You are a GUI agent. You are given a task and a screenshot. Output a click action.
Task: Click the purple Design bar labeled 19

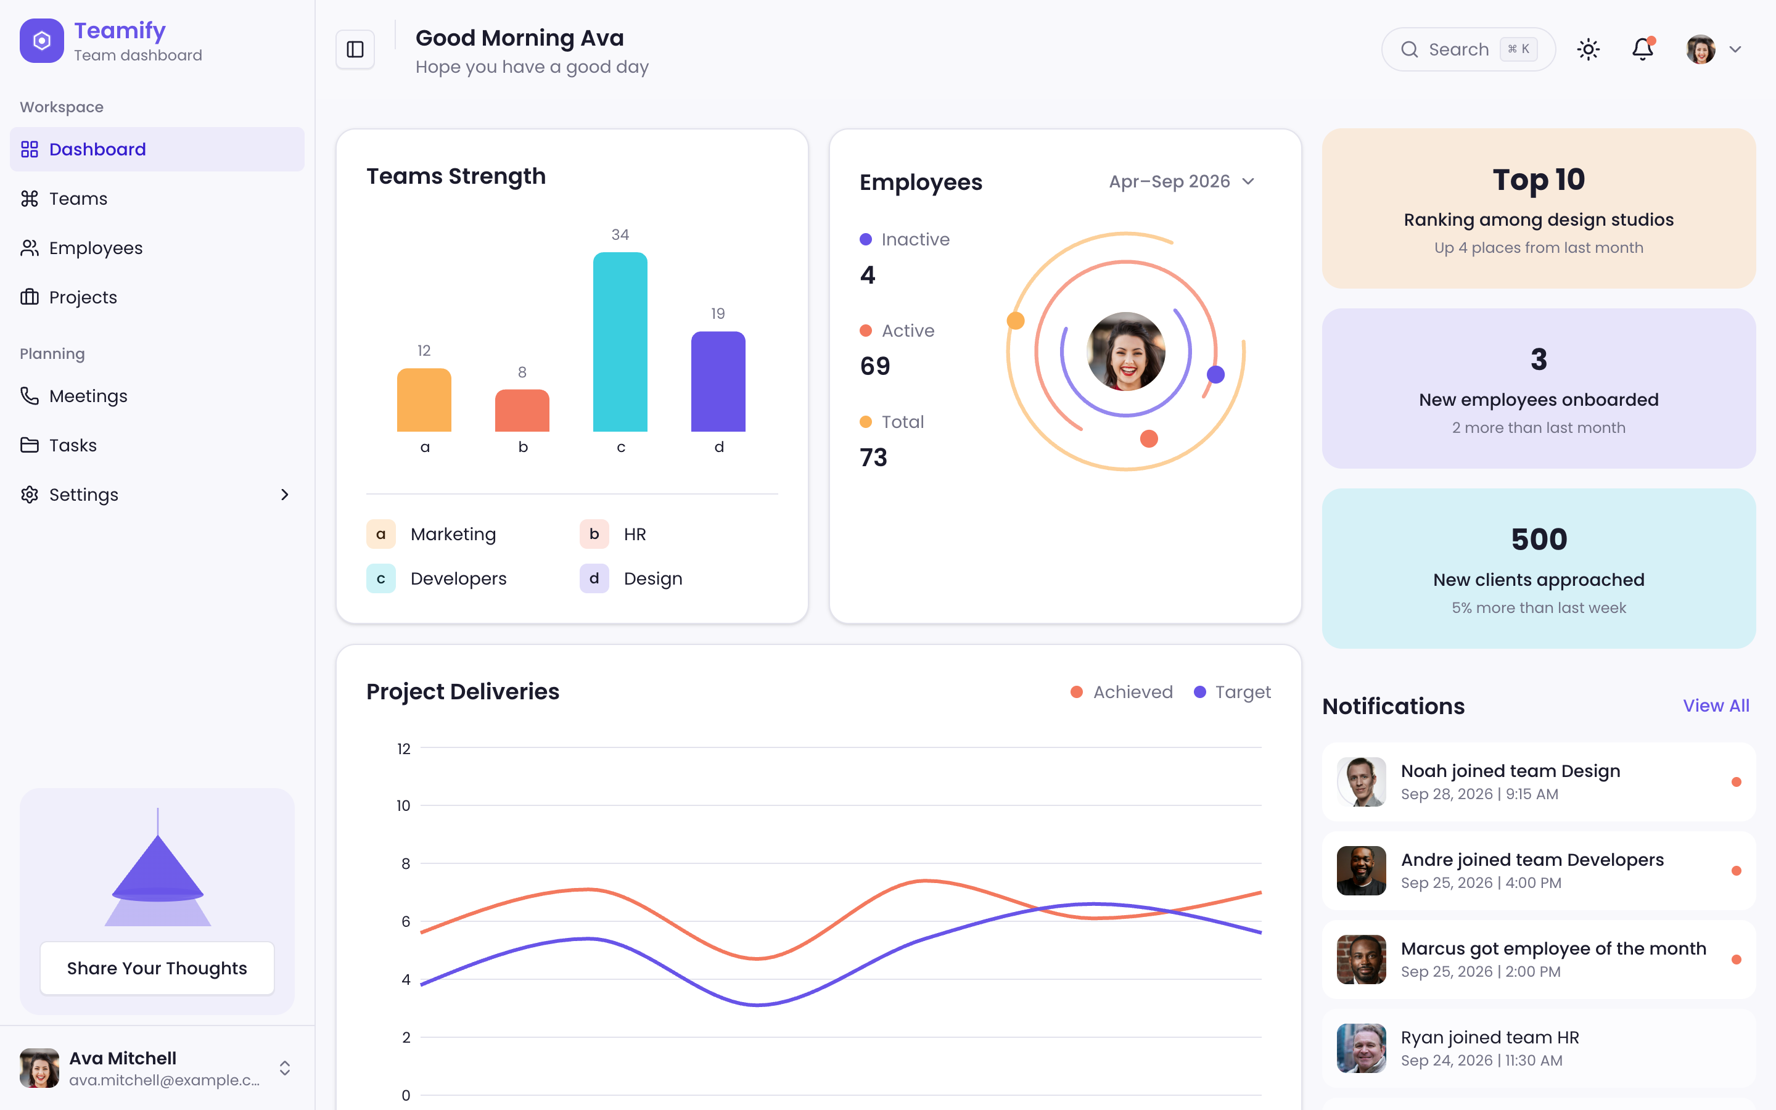click(718, 381)
